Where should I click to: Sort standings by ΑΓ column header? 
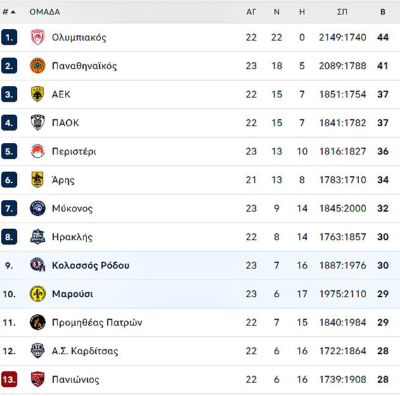251,11
